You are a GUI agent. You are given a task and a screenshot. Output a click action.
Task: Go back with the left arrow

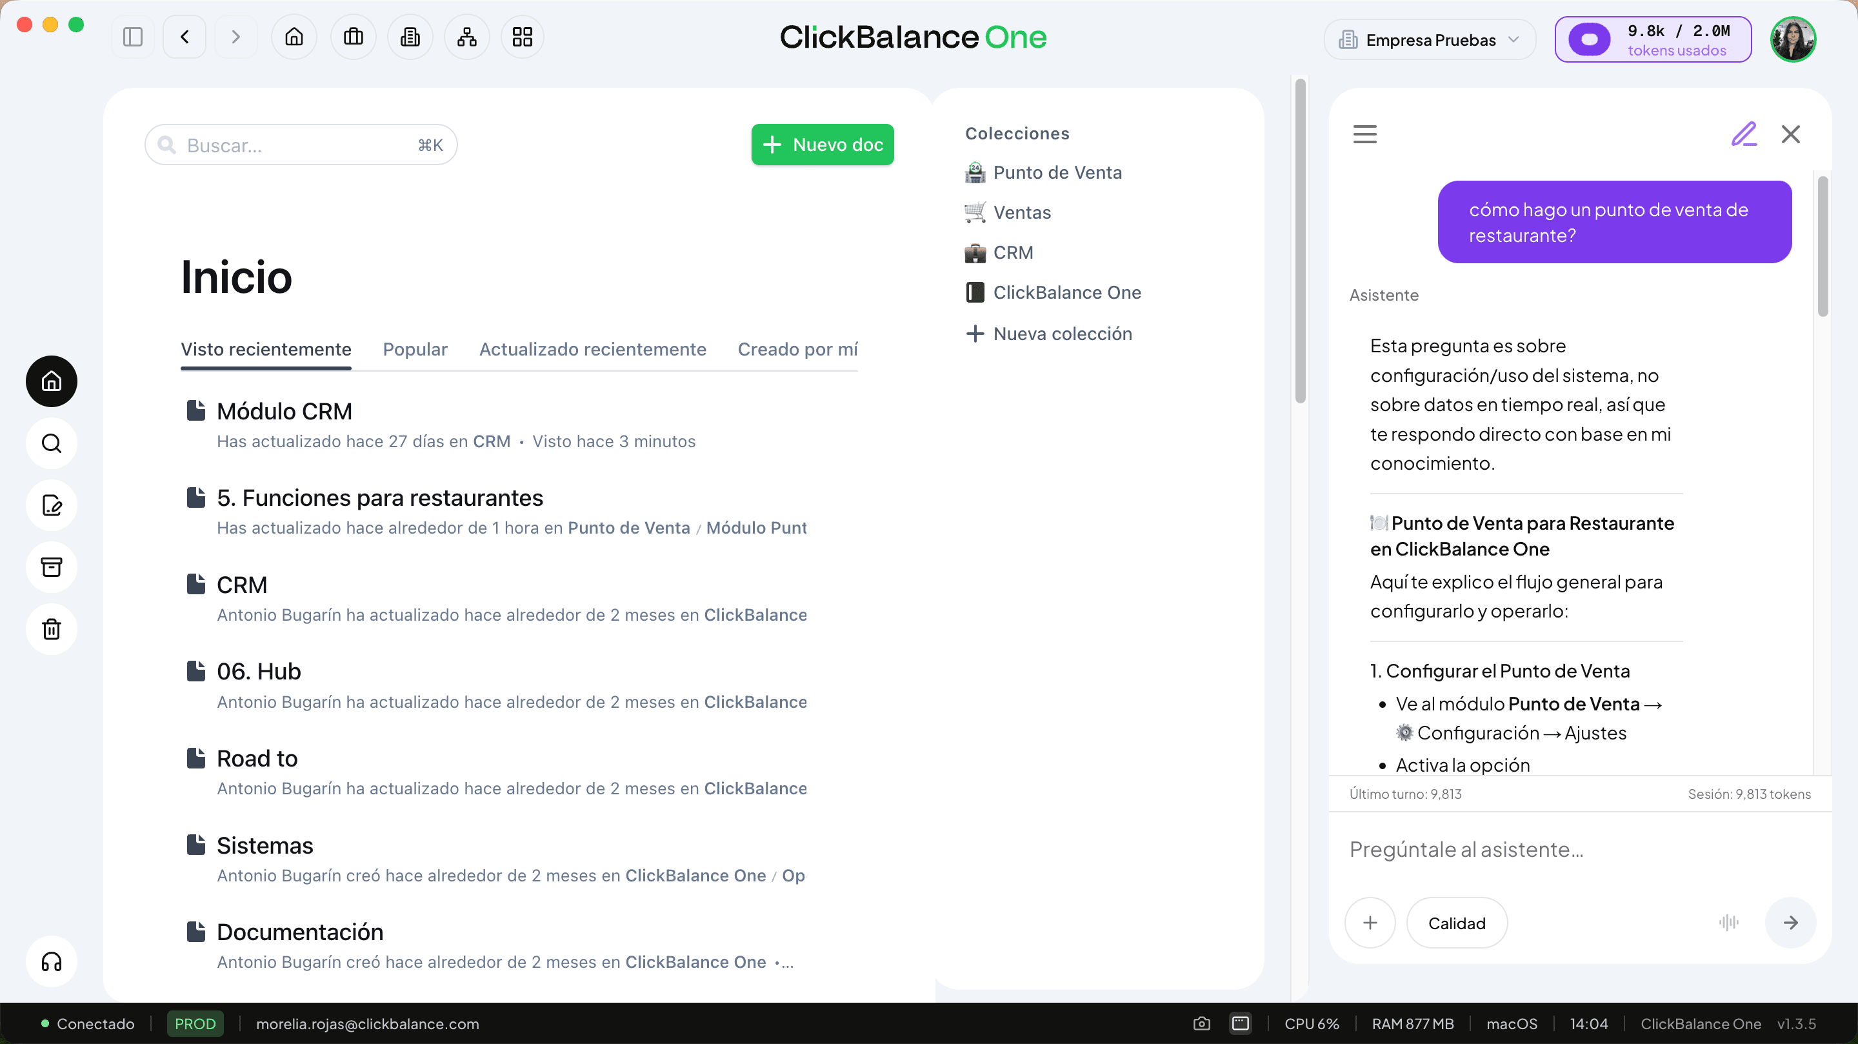coord(185,37)
